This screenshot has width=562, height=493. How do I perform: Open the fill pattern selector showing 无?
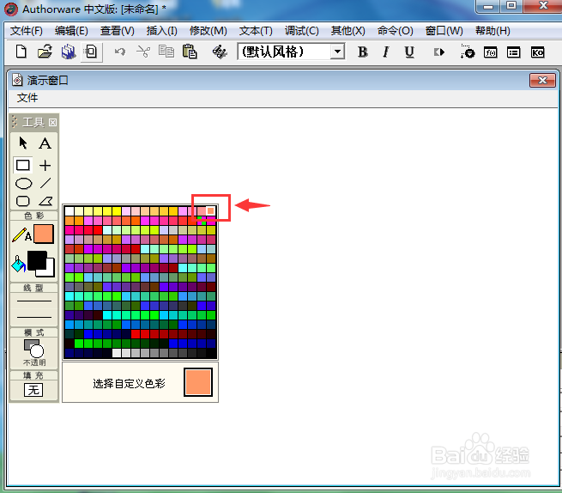coord(33,390)
